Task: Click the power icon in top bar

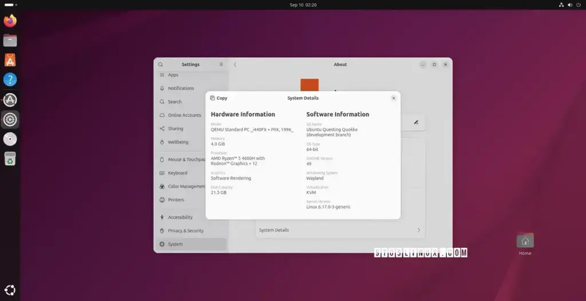Action: (x=579, y=5)
